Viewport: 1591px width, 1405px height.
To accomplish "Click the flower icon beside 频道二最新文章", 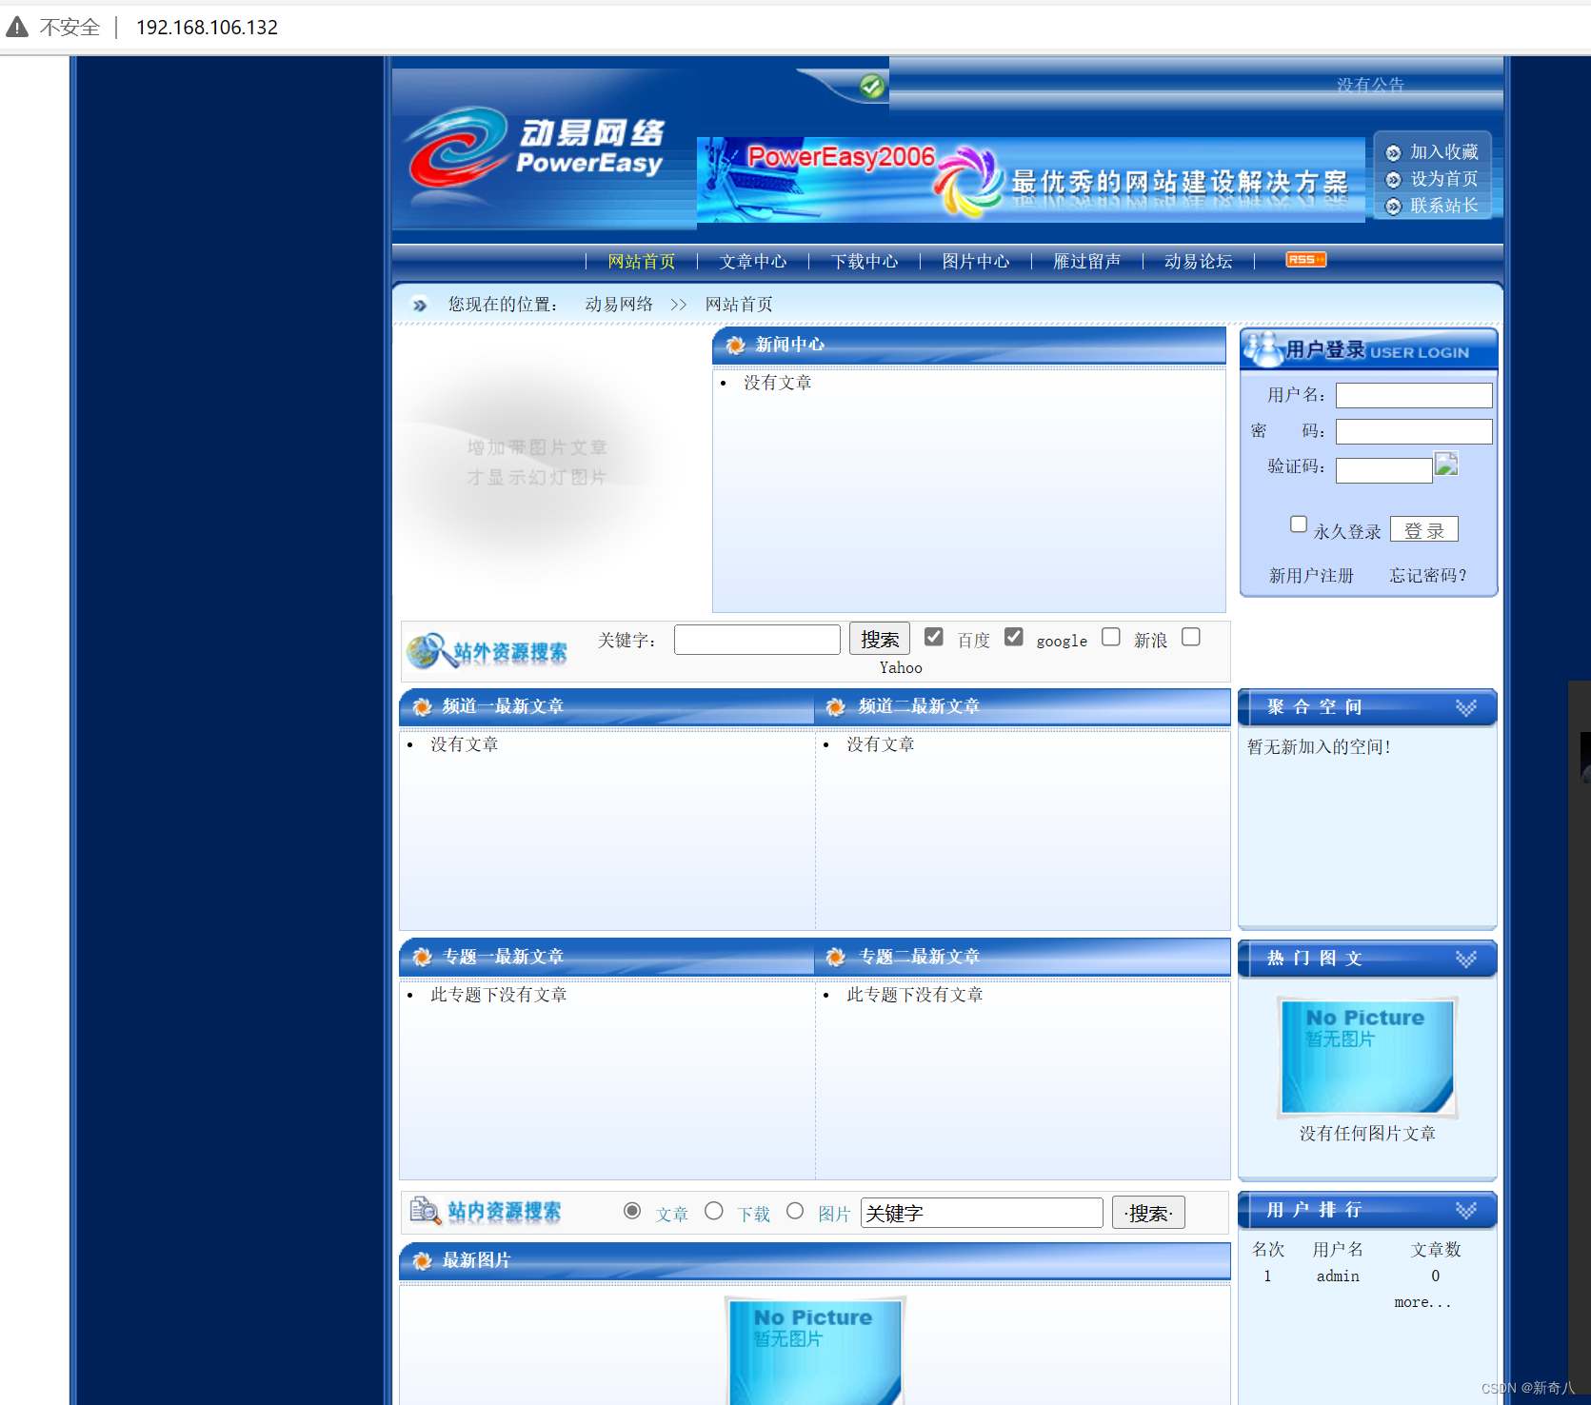I will tap(835, 706).
